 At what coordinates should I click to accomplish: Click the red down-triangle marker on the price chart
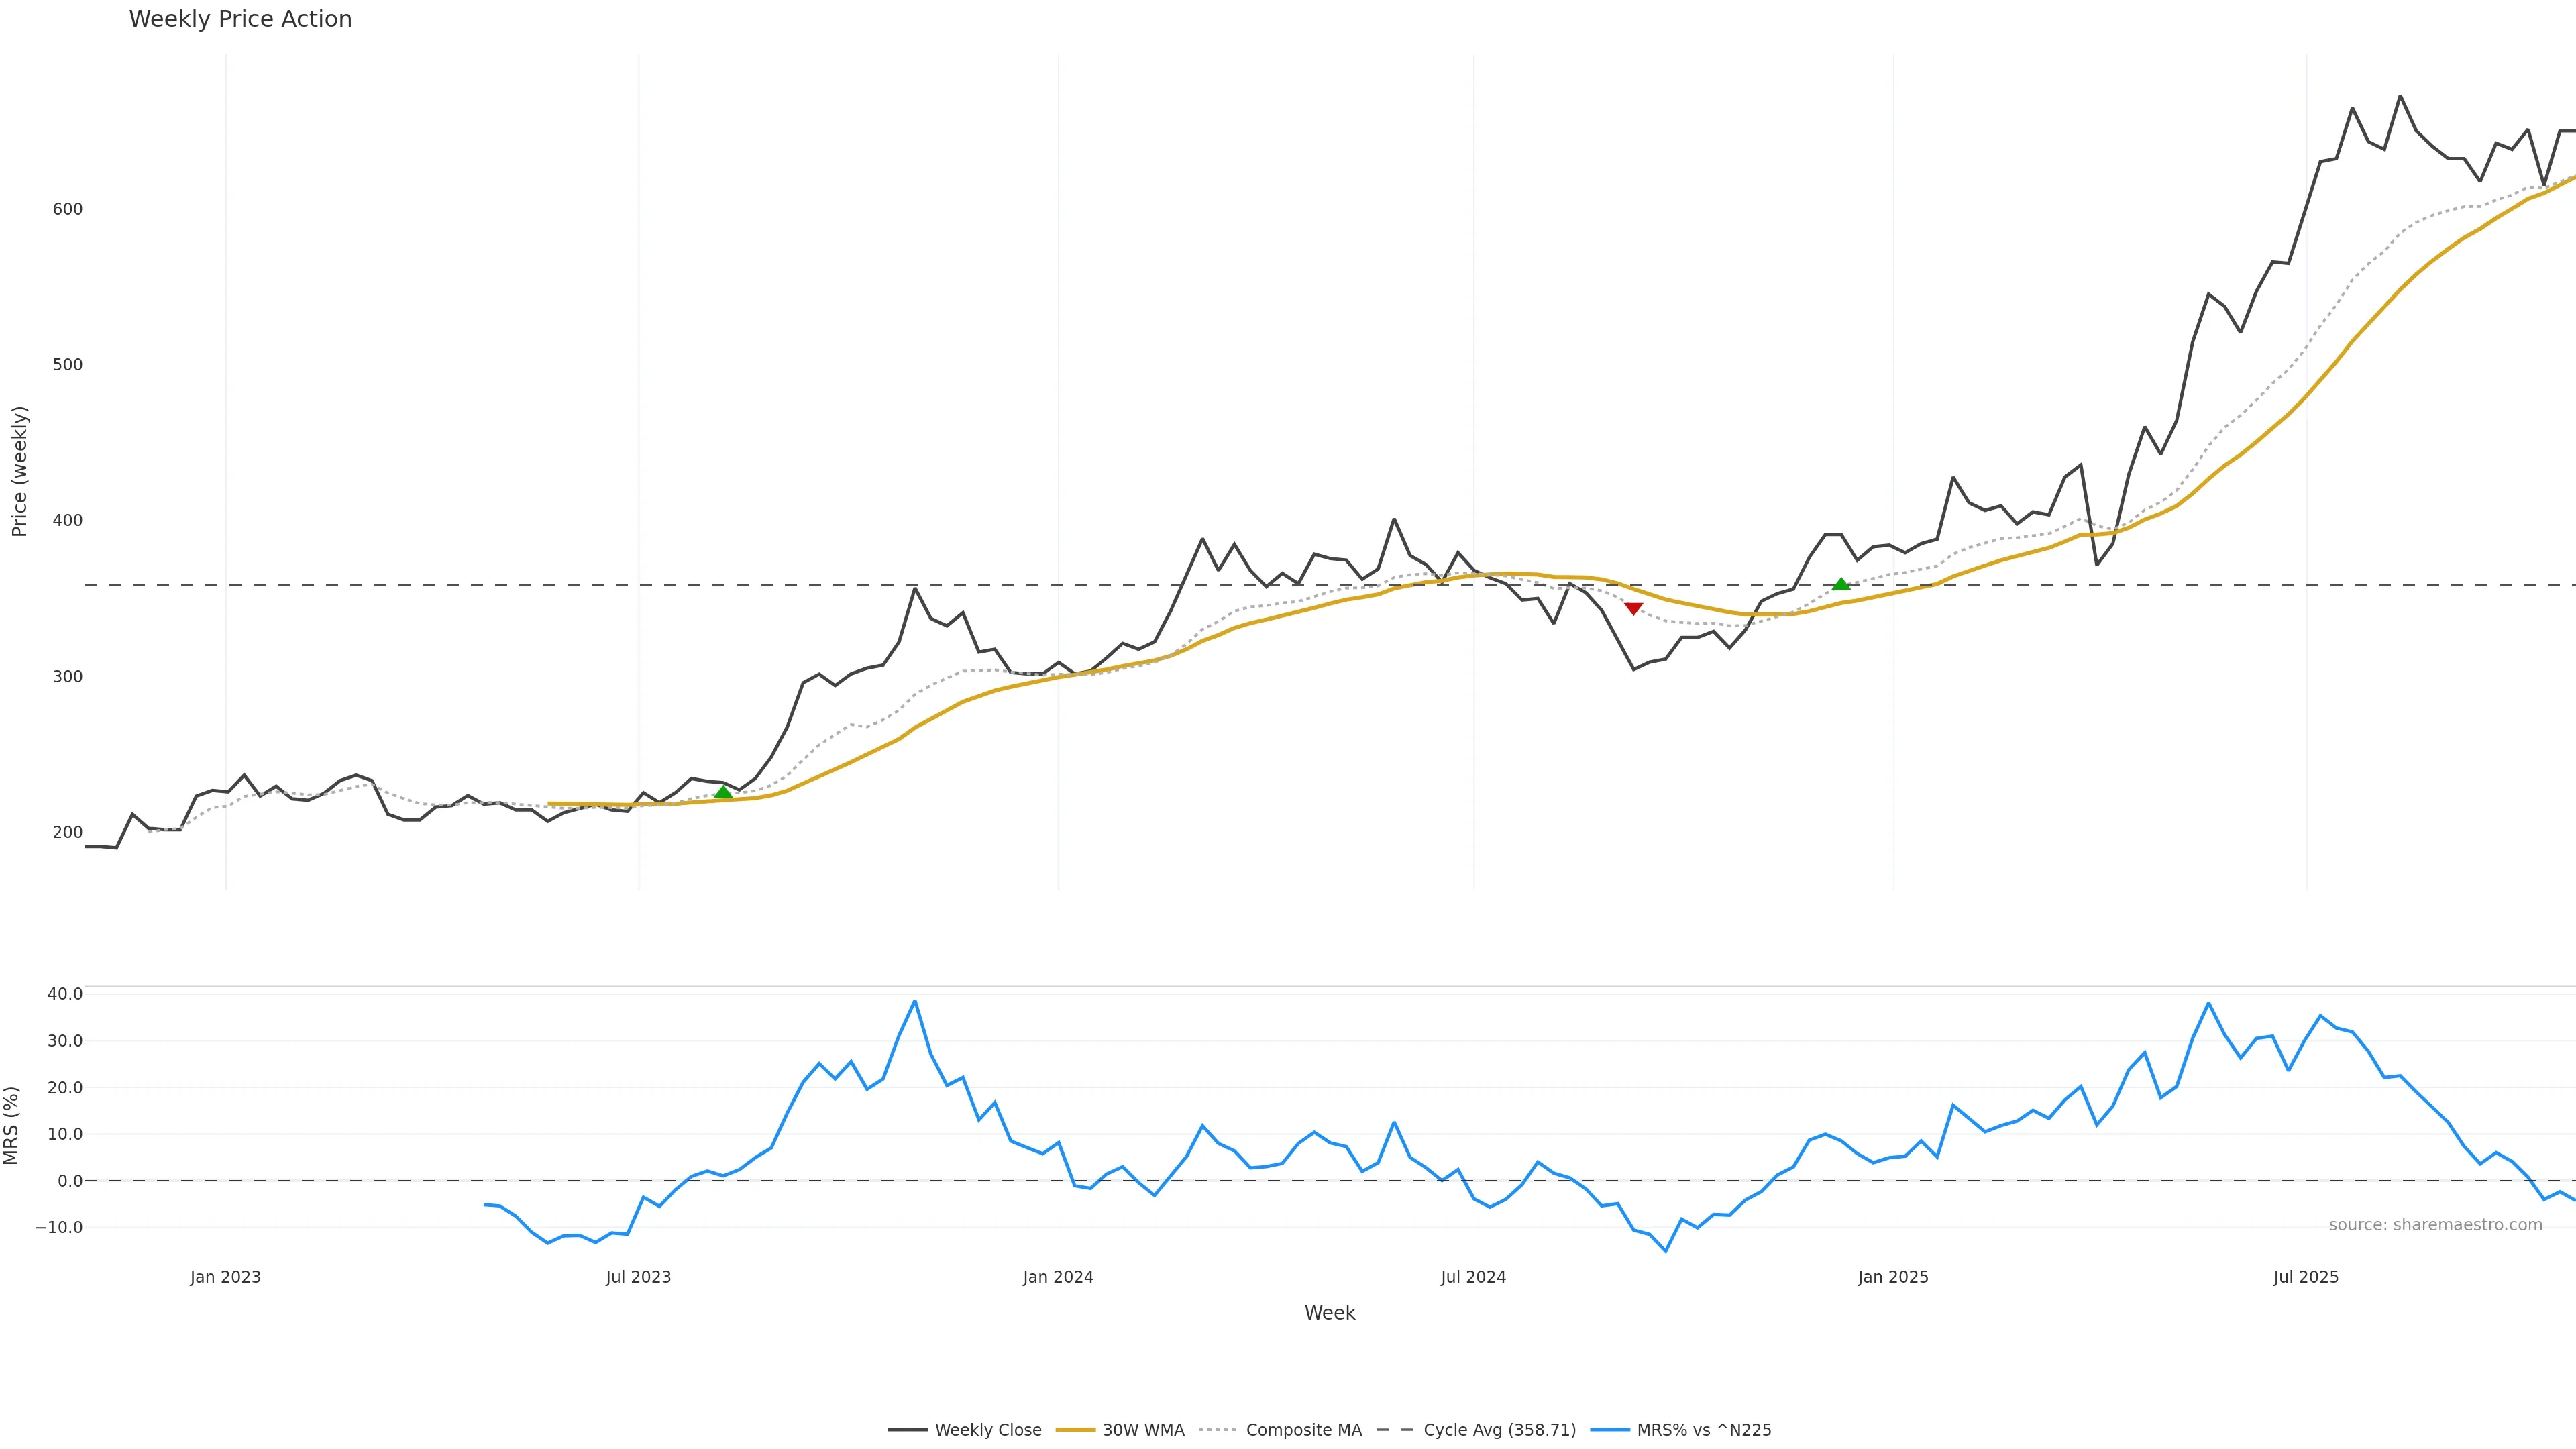click(1633, 608)
